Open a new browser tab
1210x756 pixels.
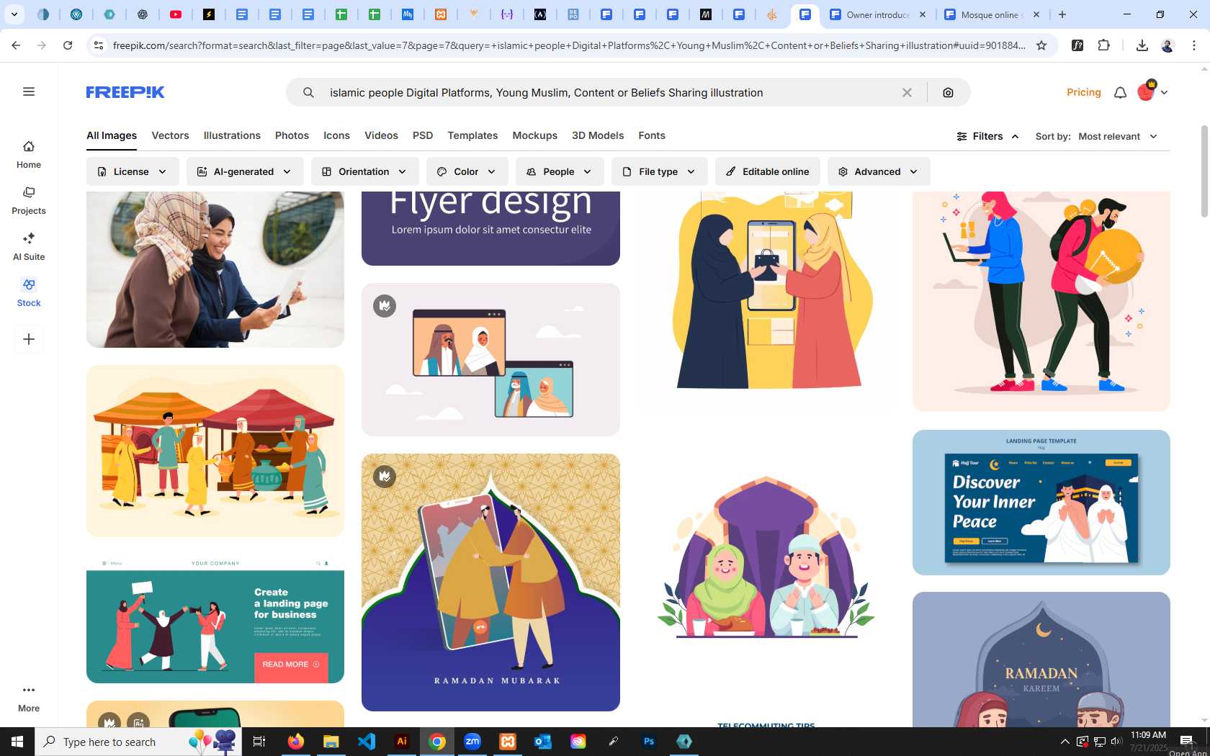point(1062,14)
